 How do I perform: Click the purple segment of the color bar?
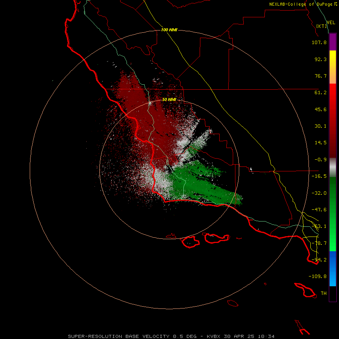click(333, 42)
